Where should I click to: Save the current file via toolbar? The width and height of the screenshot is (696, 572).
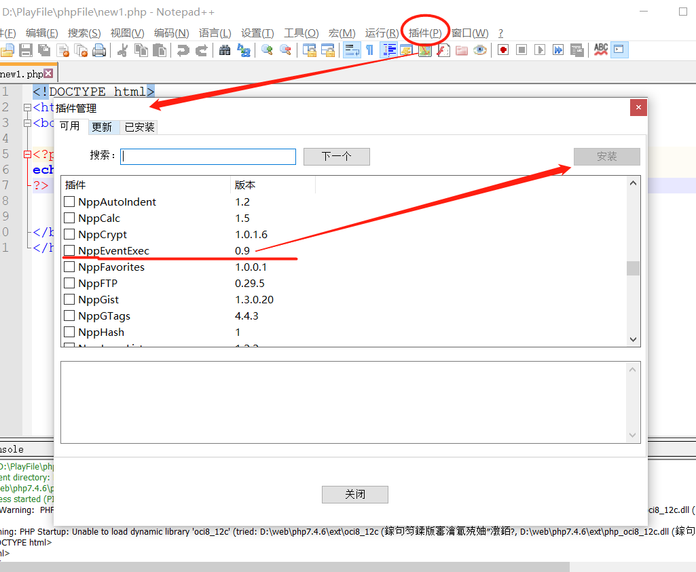26,50
